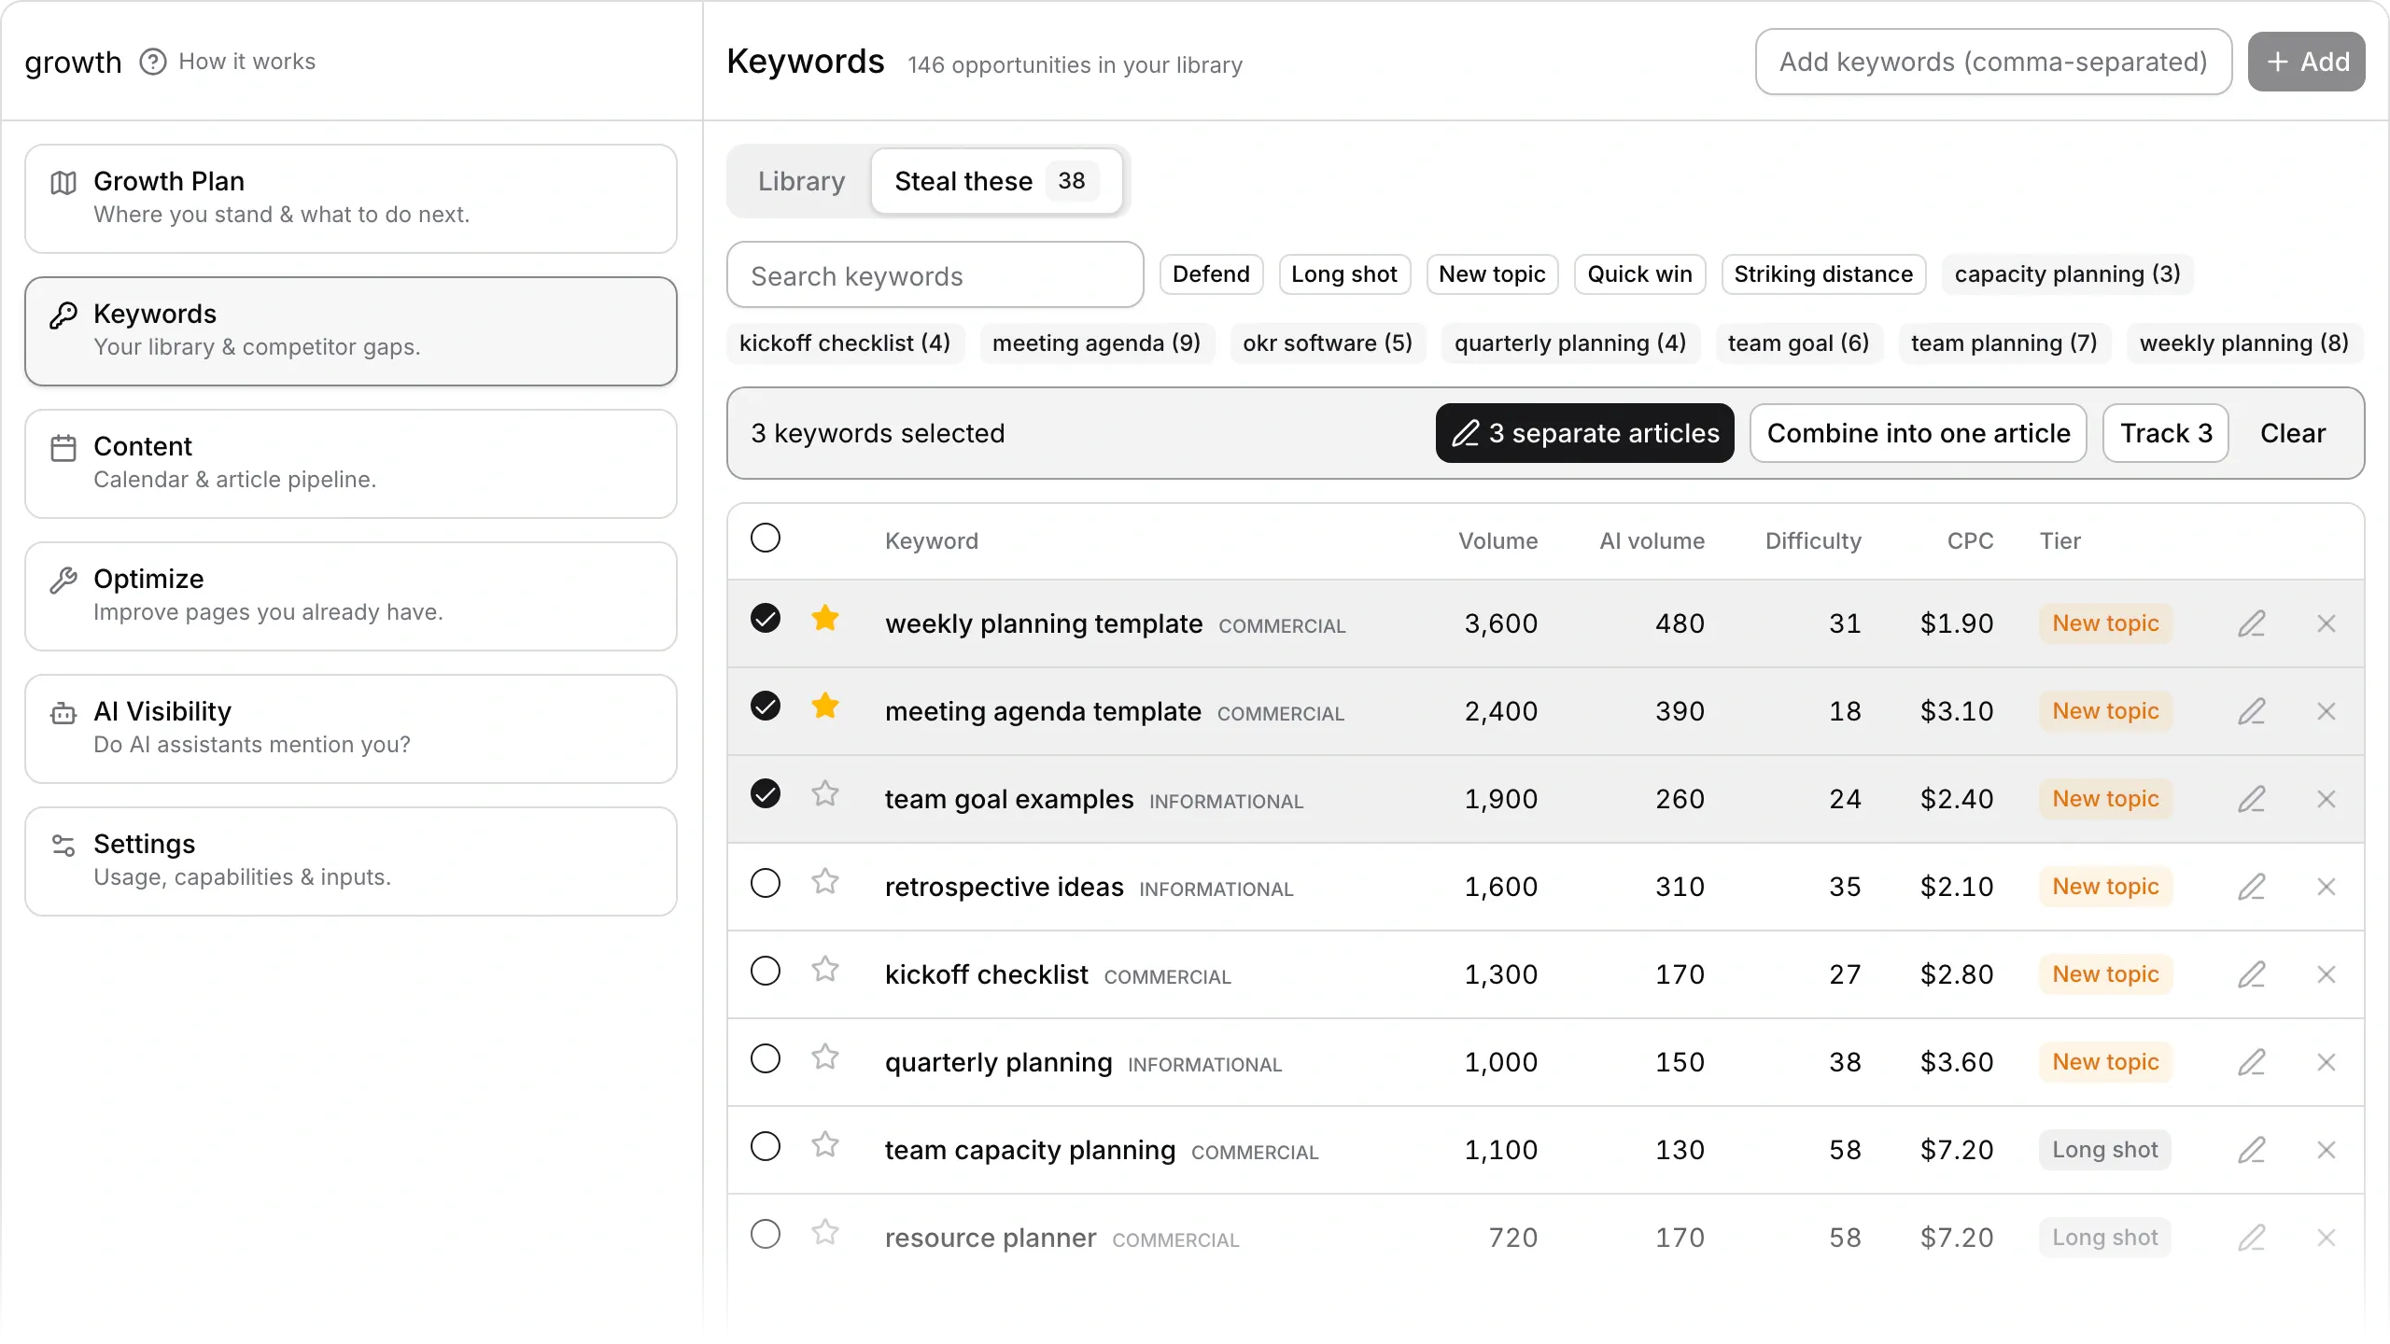Toggle star on weekly planning template
Viewport: 2390px width, 1344px height.
pos(825,619)
